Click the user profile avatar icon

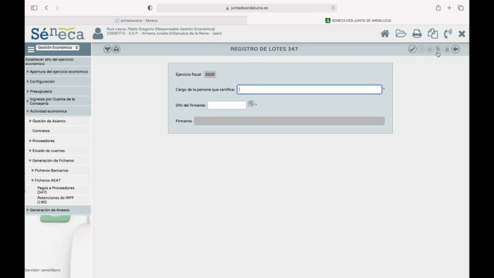tap(98, 33)
